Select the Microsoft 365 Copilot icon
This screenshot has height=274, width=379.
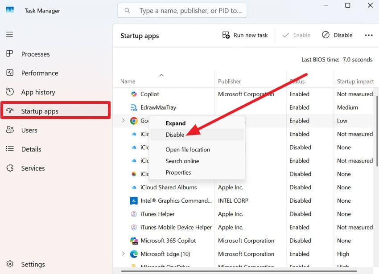(133, 241)
